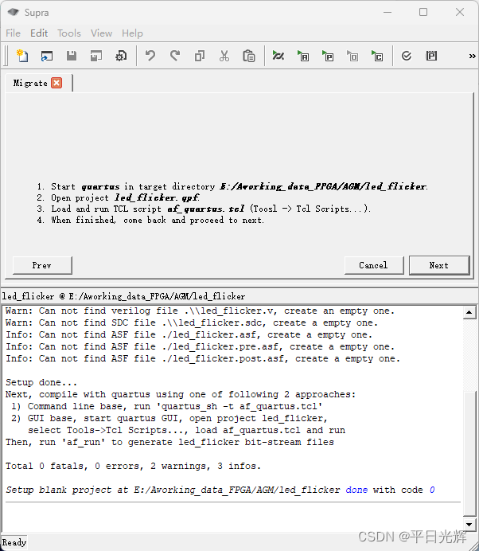Image resolution: width=479 pixels, height=551 pixels.
Task: Maximize the Supra window
Action: tap(423, 12)
